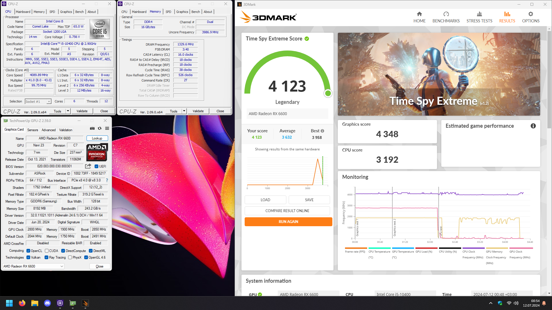Toggle the UEFI checkbox in GPU-Z
Image resolution: width=552 pixels, height=310 pixels.
pyautogui.click(x=97, y=166)
